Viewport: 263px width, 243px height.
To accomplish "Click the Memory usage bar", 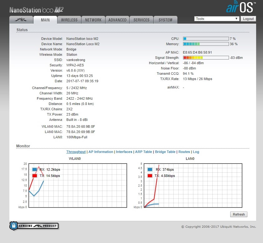I will pyautogui.click(x=206, y=44).
